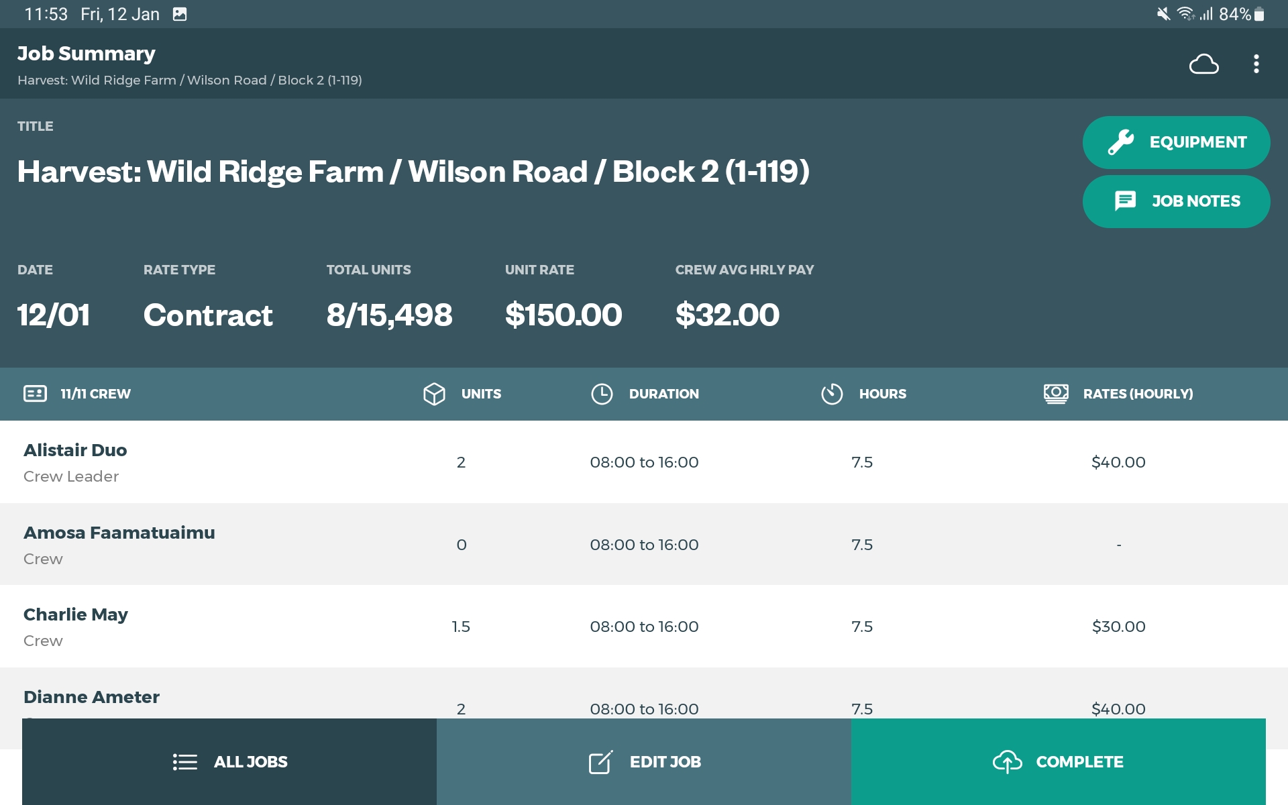Open the three-dot overflow menu

point(1256,64)
